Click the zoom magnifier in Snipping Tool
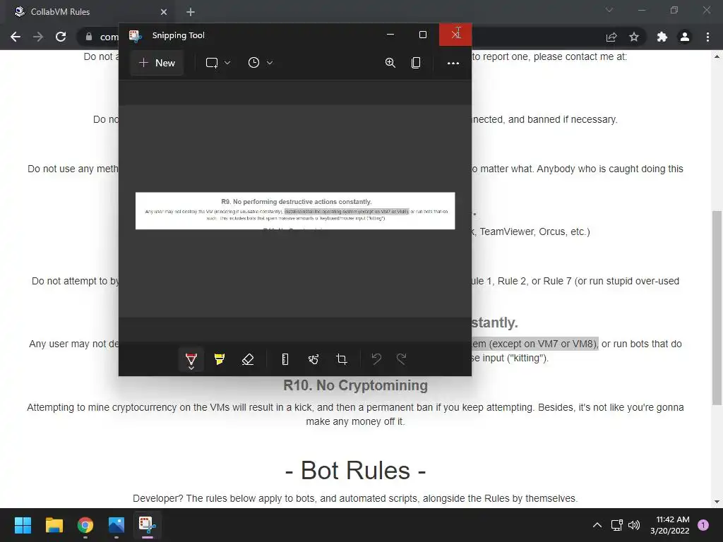This screenshot has height=542, width=723. click(x=390, y=63)
